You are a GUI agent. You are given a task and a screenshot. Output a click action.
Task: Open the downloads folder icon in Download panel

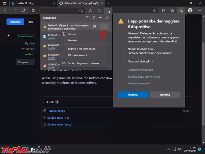point(88,18)
